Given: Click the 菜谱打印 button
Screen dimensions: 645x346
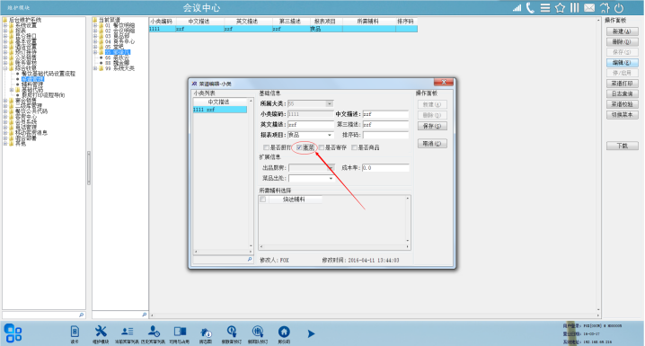Looking at the screenshot, I should [x=622, y=84].
